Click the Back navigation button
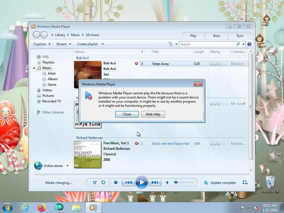This screenshot has height=213, width=284. pyautogui.click(x=36, y=35)
